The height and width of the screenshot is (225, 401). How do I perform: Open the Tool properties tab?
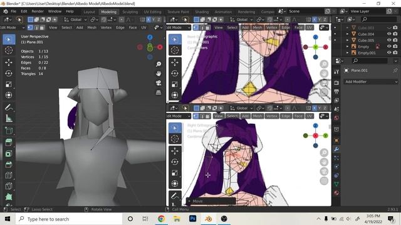click(336, 72)
